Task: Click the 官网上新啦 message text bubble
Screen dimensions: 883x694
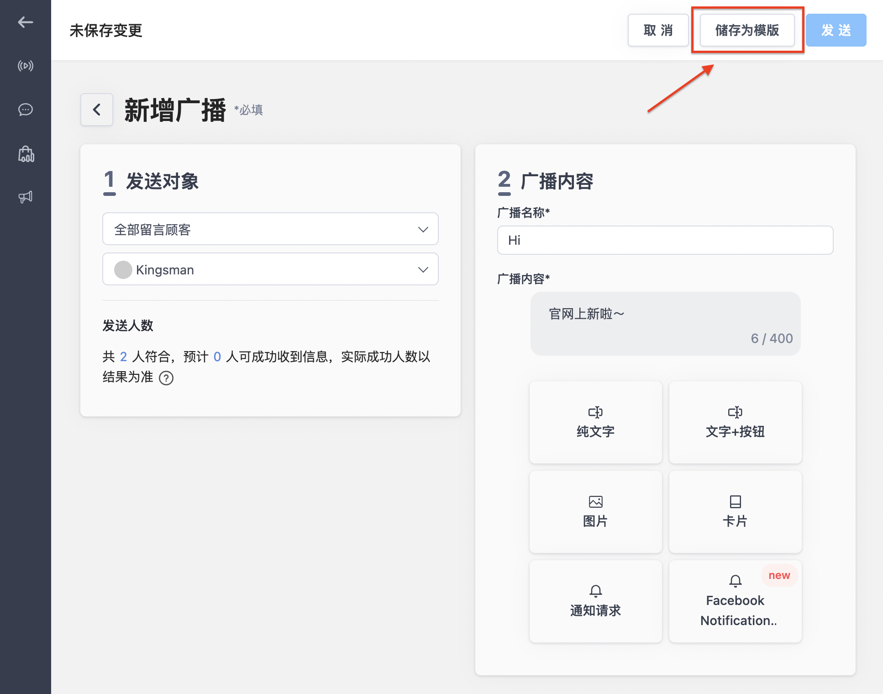Action: click(665, 324)
